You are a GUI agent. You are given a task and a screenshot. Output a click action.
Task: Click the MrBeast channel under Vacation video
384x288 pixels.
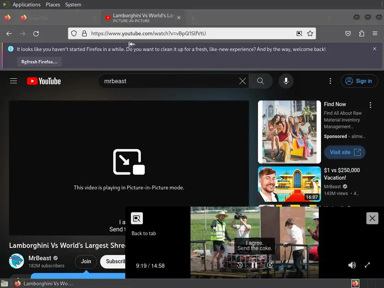coord(332,187)
